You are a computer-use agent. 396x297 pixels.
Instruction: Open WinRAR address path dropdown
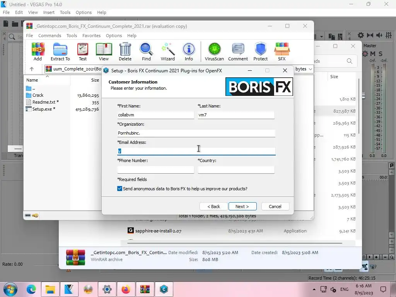tap(311, 69)
